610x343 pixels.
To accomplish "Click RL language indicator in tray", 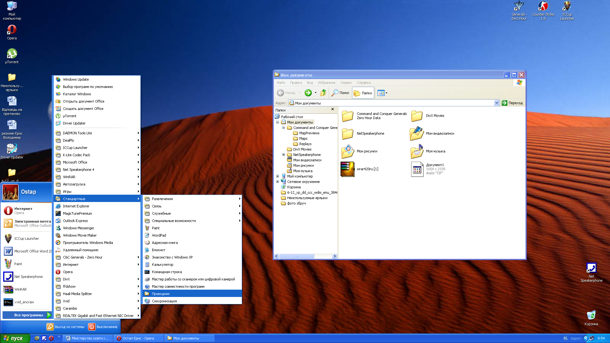I will (566, 338).
